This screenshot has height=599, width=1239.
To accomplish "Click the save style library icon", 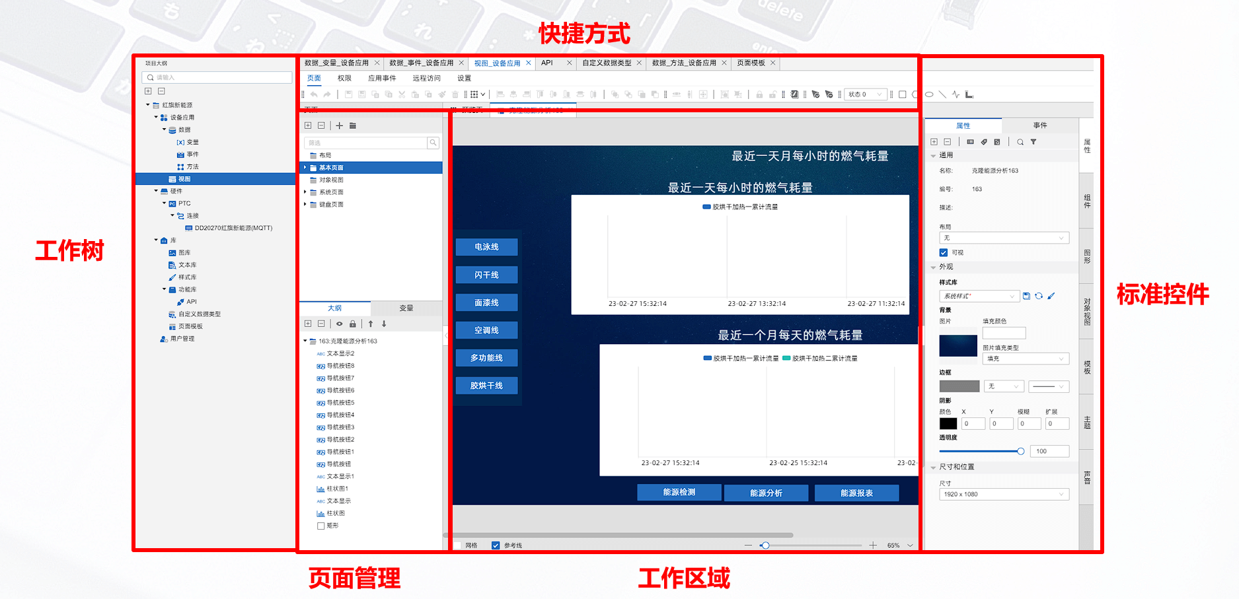I will pos(1026,295).
